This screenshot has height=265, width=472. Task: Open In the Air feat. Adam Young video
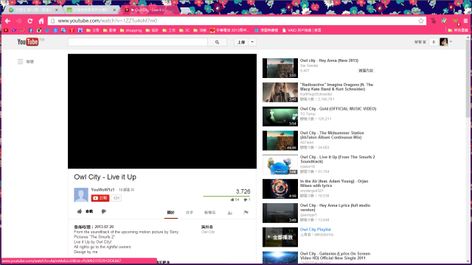click(x=334, y=183)
